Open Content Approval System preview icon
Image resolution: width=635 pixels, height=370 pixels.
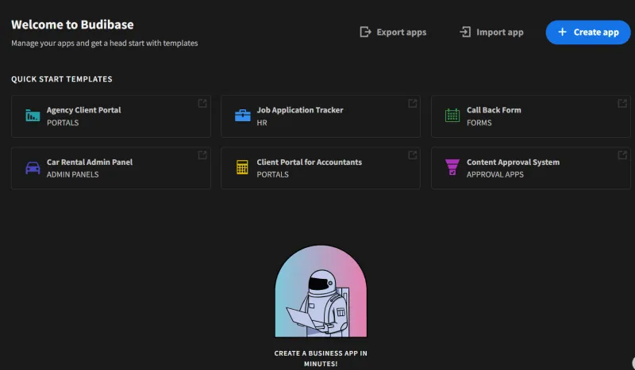pos(622,154)
